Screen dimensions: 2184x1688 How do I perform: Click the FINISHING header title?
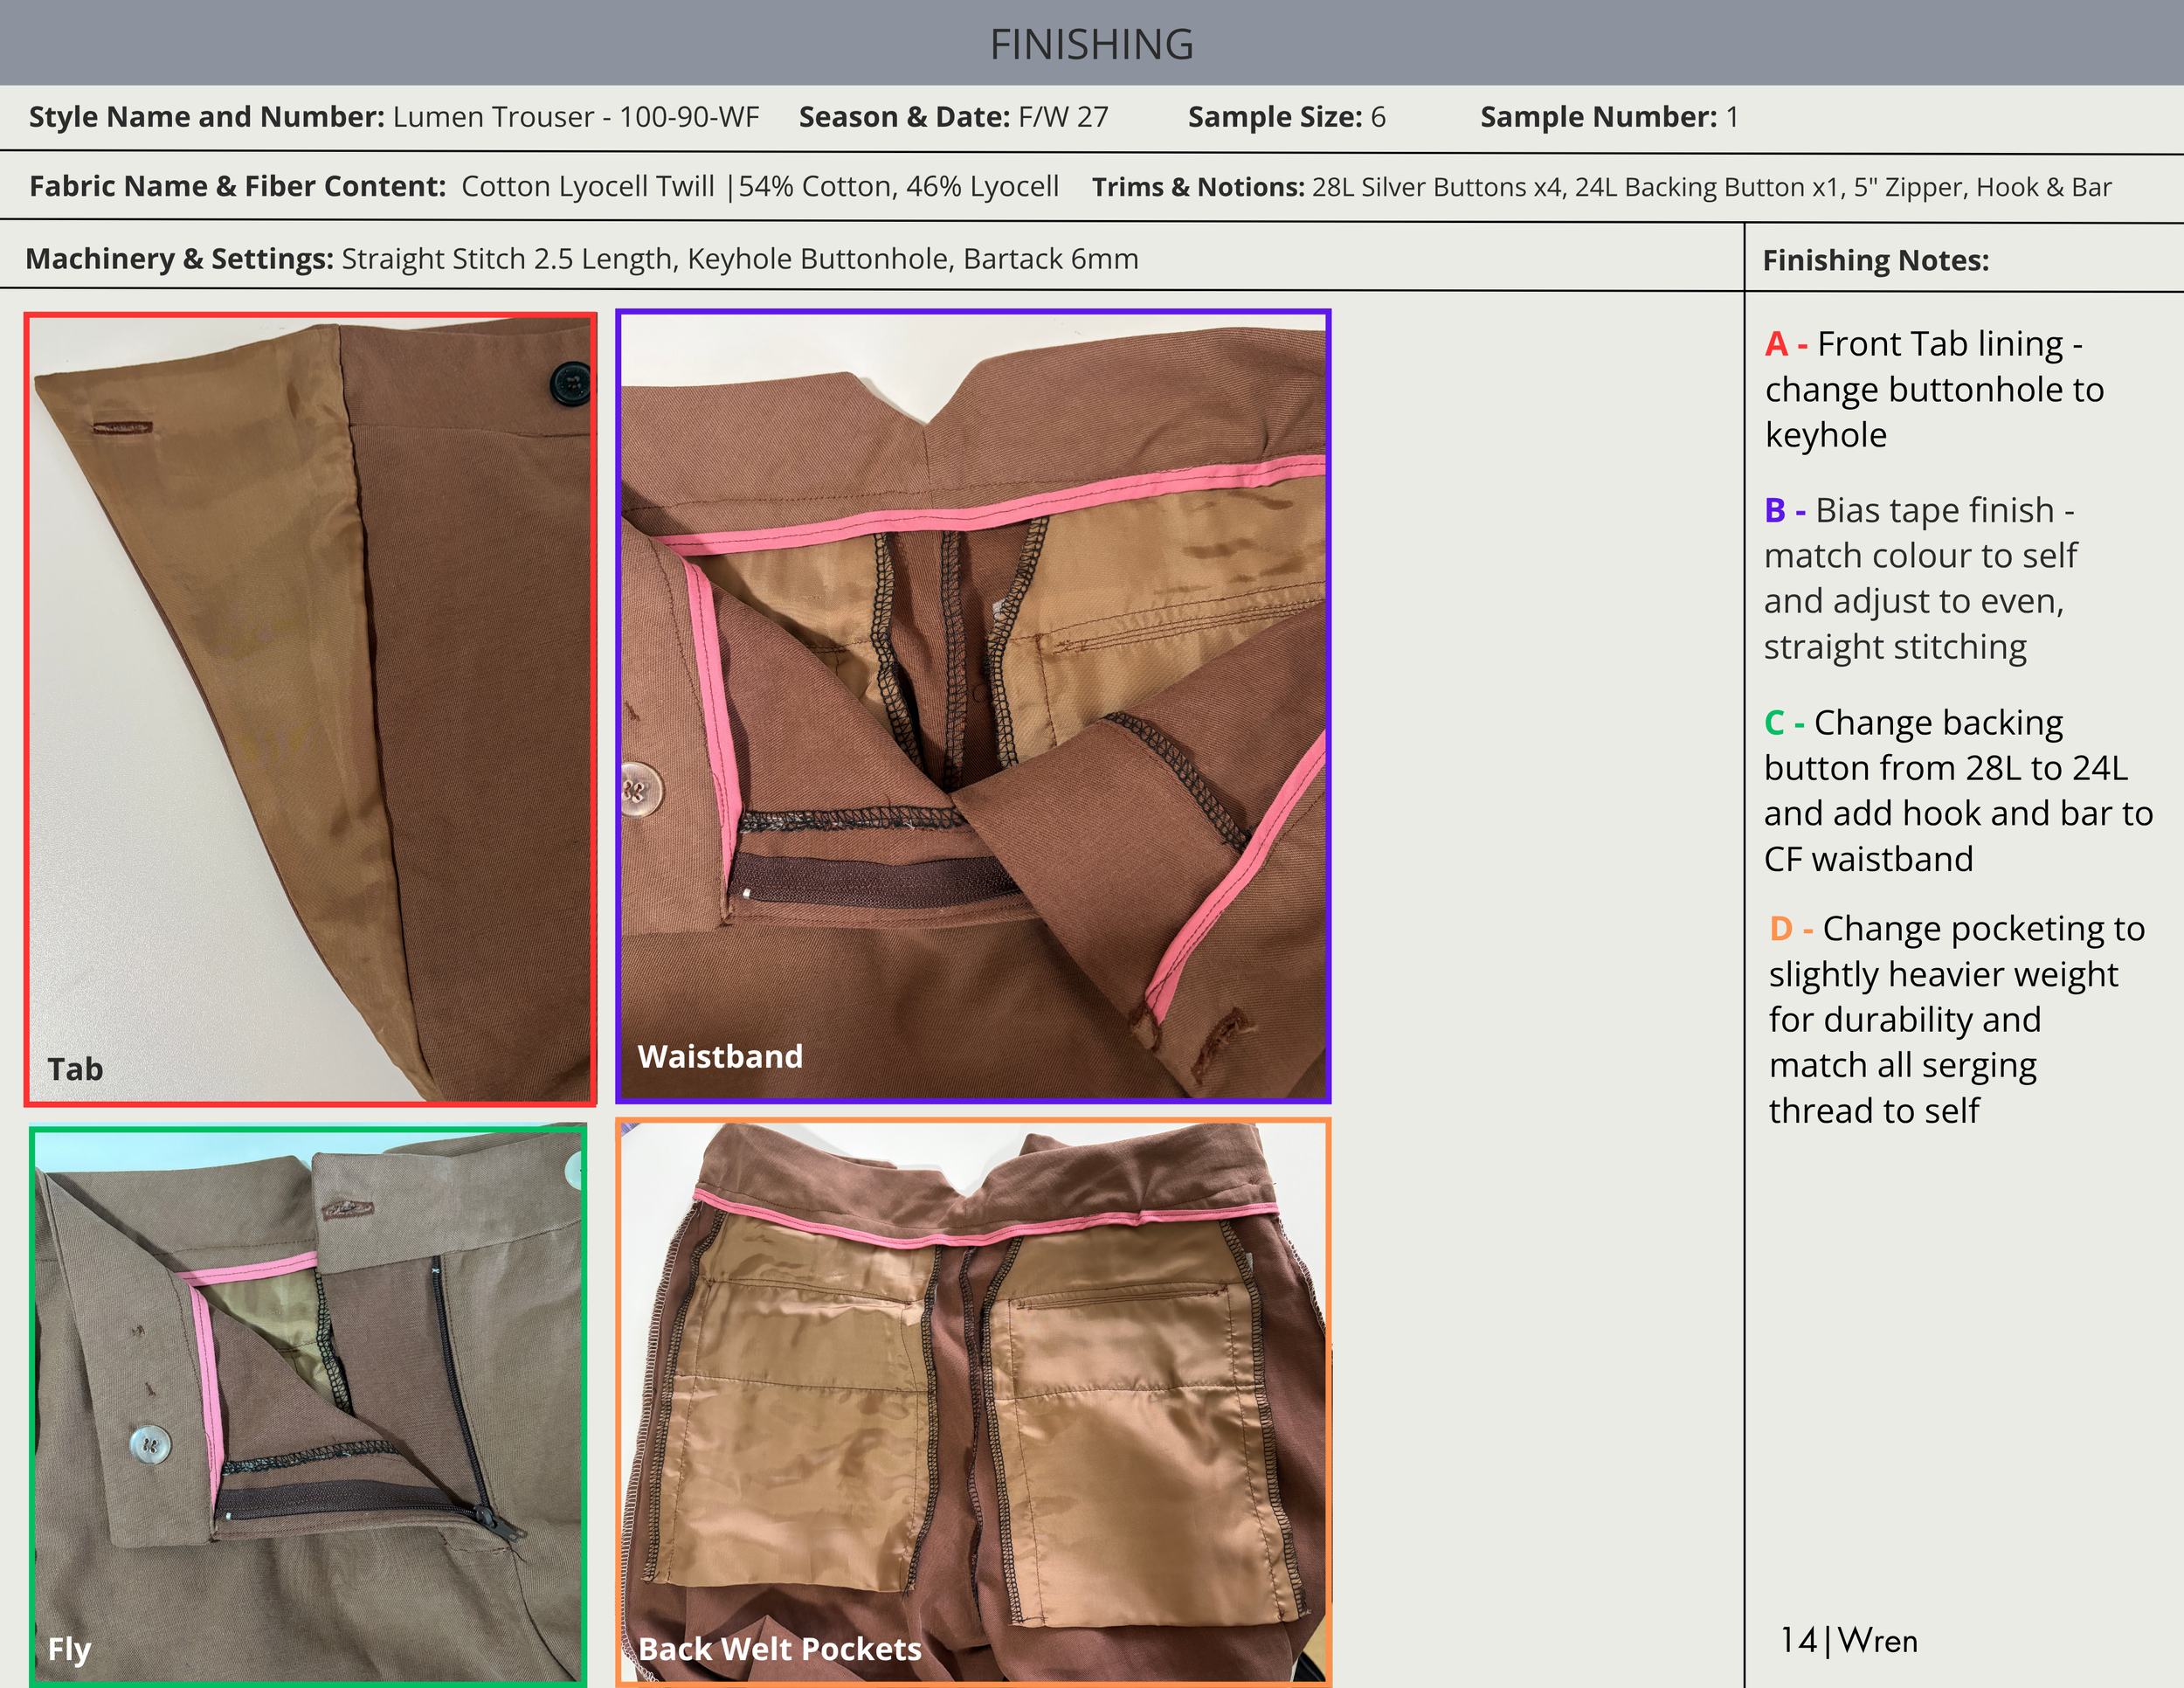(1091, 44)
